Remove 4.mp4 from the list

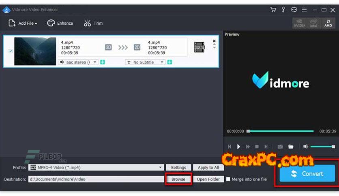click(214, 41)
